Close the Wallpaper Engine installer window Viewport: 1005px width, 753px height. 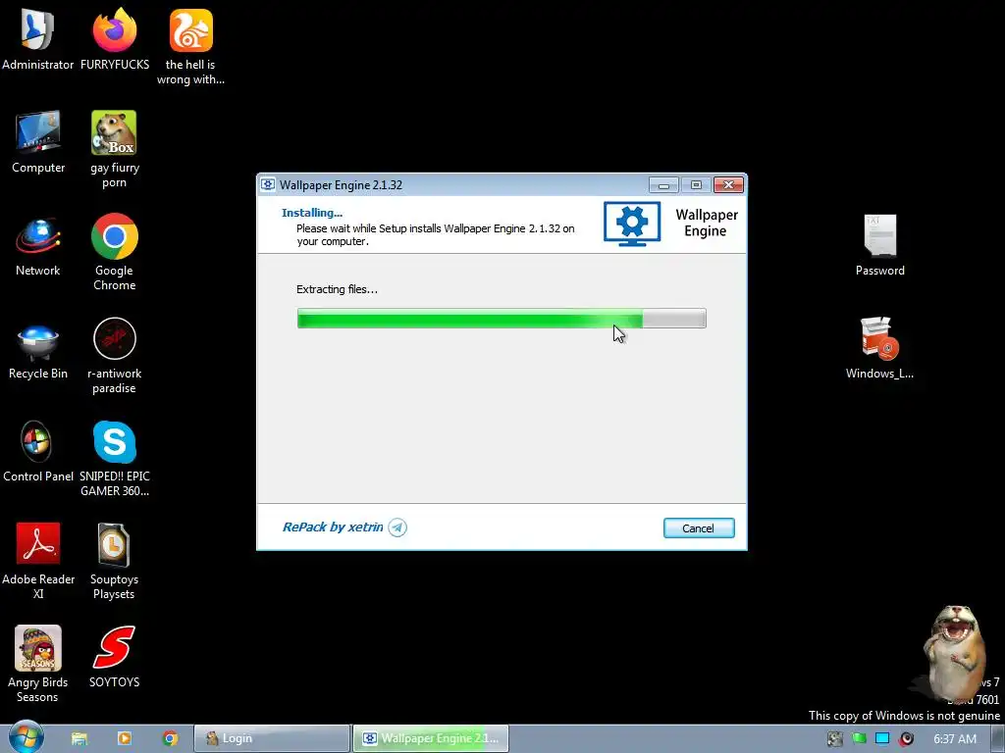point(728,185)
